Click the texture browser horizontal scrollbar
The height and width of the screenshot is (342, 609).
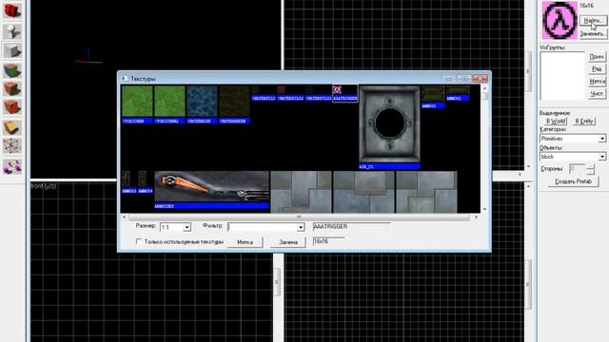300,218
